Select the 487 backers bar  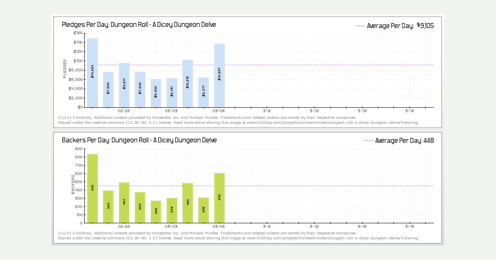124,203
